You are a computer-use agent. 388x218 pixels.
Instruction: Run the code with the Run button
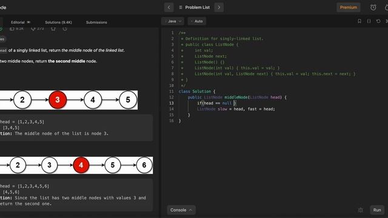[x=377, y=210]
